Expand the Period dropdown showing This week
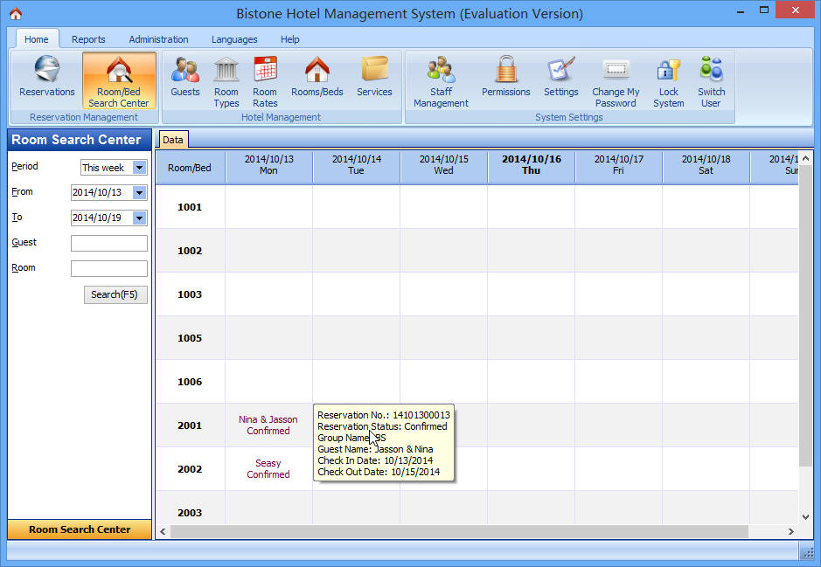 pyautogui.click(x=139, y=168)
